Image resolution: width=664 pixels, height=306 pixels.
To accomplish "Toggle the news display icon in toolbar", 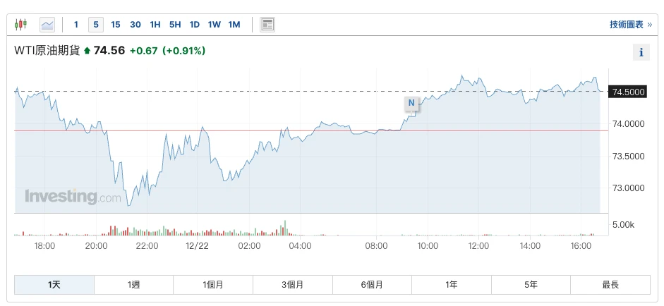I will coord(267,25).
